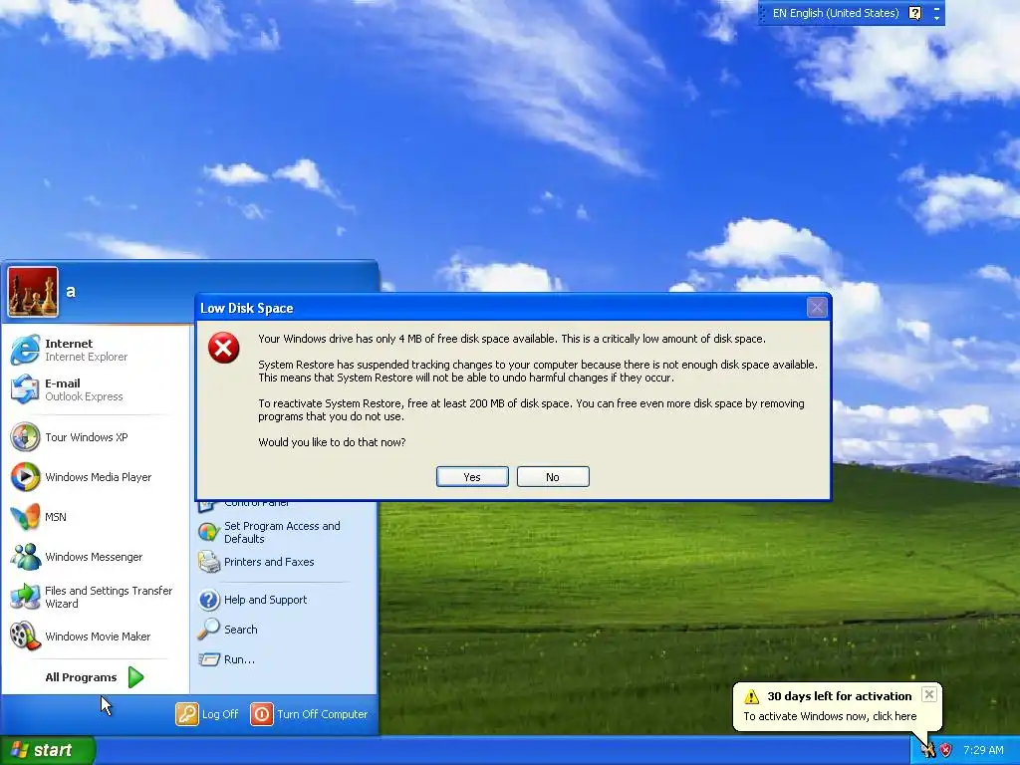This screenshot has width=1020, height=765.
Task: Select the Help and Support menu label
Action: coord(265,600)
